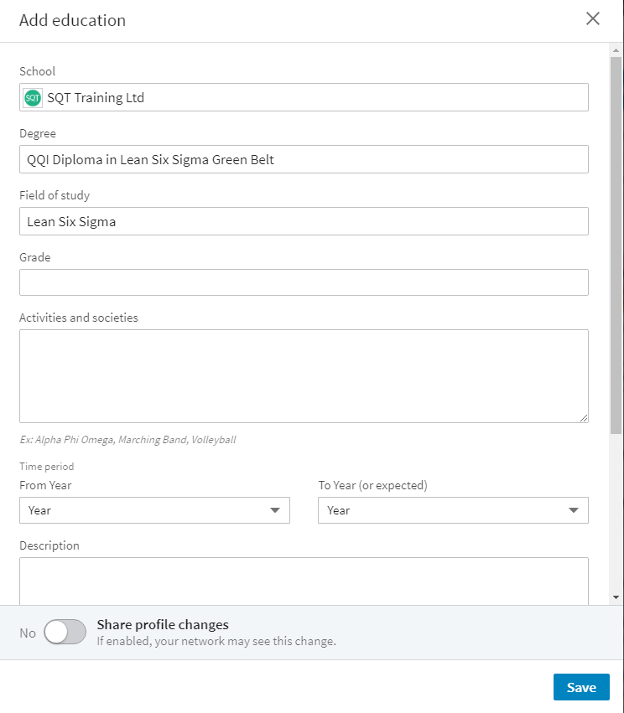Click the From Year dropdown arrow

(x=275, y=510)
